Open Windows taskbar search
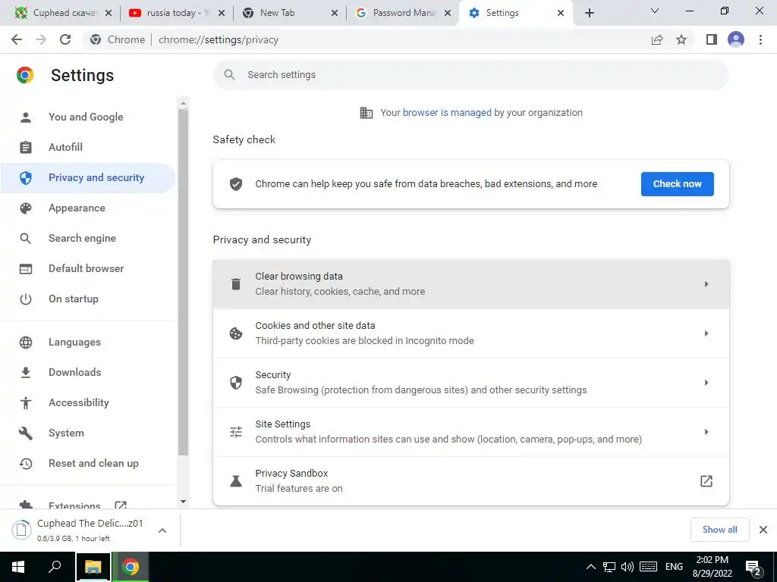Screen dimensions: 777x582 [55, 567]
